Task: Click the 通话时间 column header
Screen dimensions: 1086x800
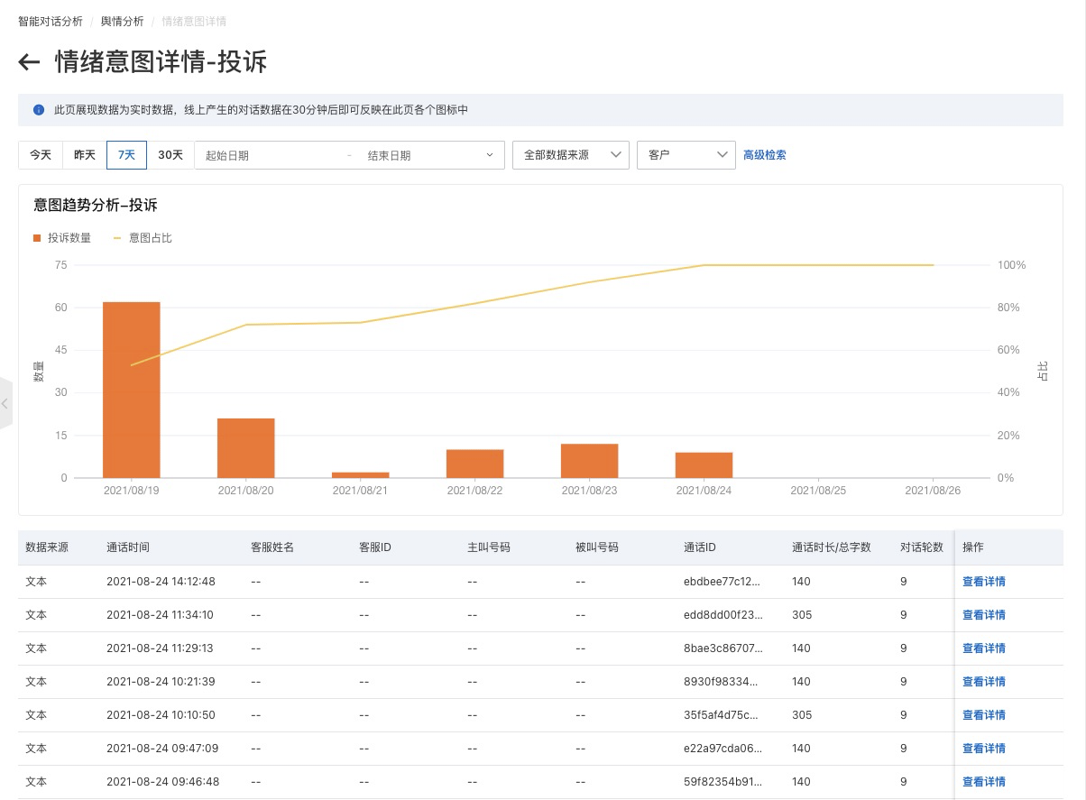Action: coord(128,547)
